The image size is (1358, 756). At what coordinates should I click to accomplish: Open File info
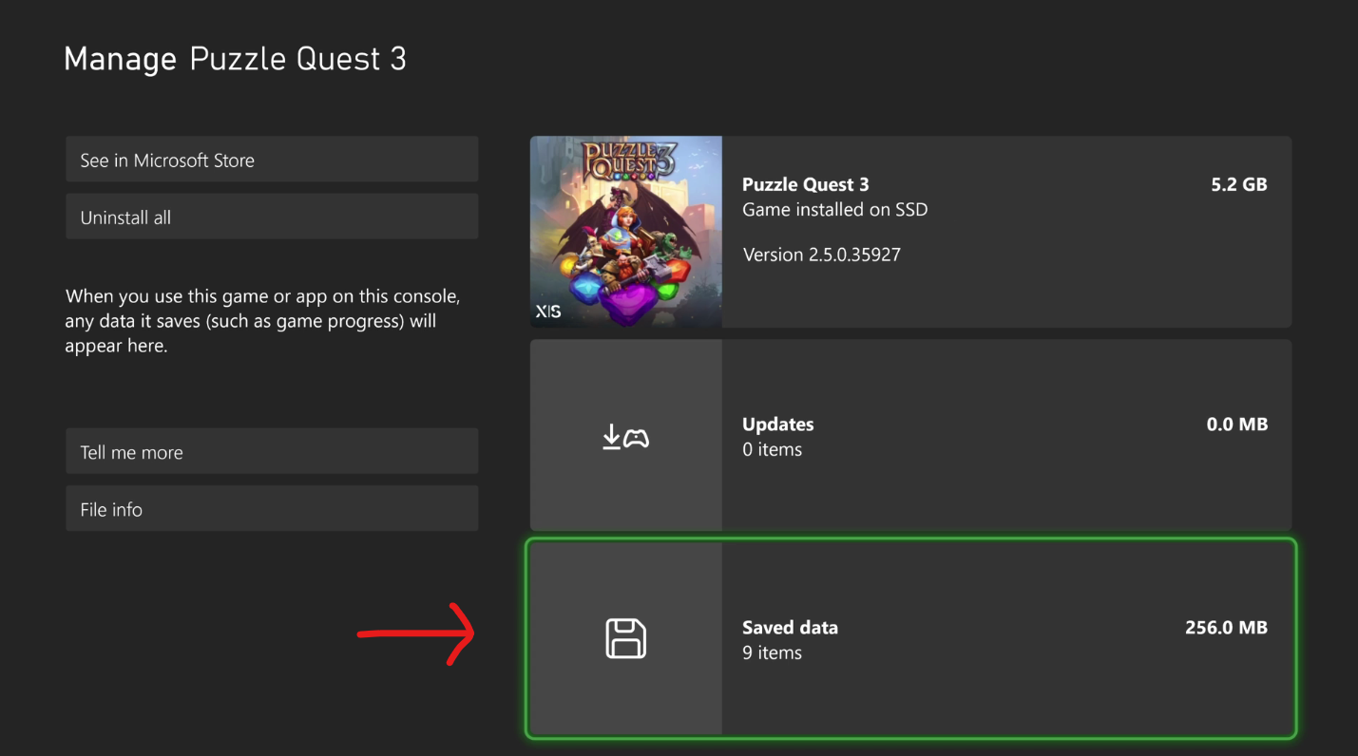coord(272,508)
